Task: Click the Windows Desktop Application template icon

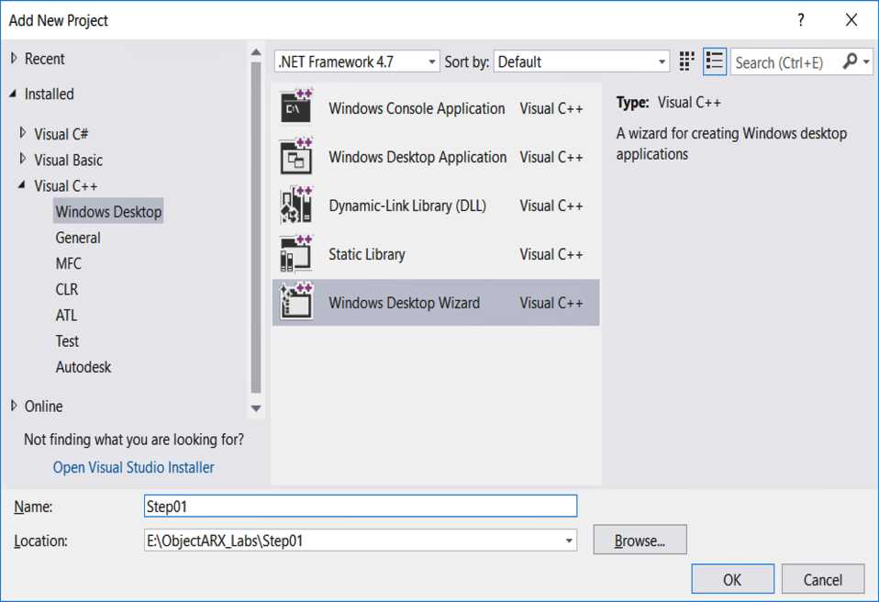Action: [x=296, y=156]
